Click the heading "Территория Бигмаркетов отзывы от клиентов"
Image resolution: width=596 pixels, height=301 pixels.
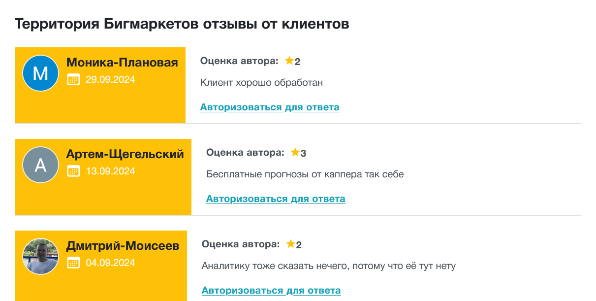182,24
